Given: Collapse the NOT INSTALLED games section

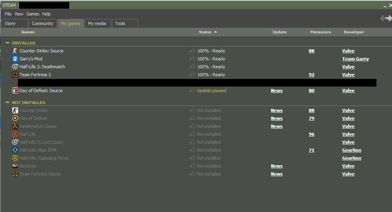Looking at the screenshot, I should [x=7, y=102].
